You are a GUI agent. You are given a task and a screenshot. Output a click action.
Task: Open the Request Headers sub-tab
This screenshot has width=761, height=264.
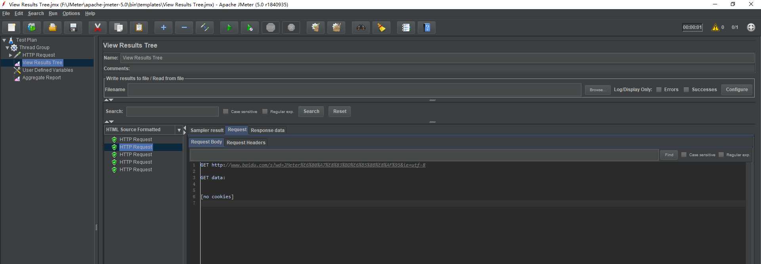pos(246,143)
